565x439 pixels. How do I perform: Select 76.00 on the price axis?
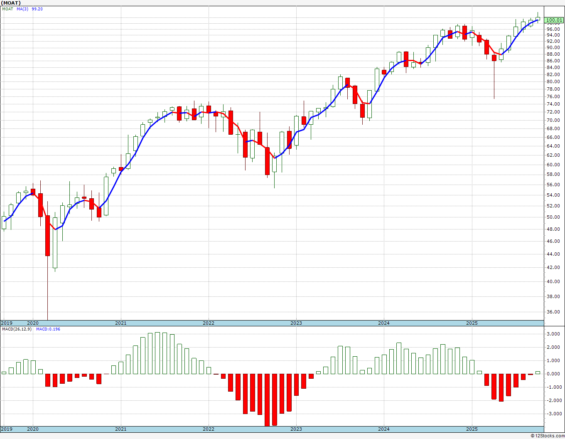[553, 97]
